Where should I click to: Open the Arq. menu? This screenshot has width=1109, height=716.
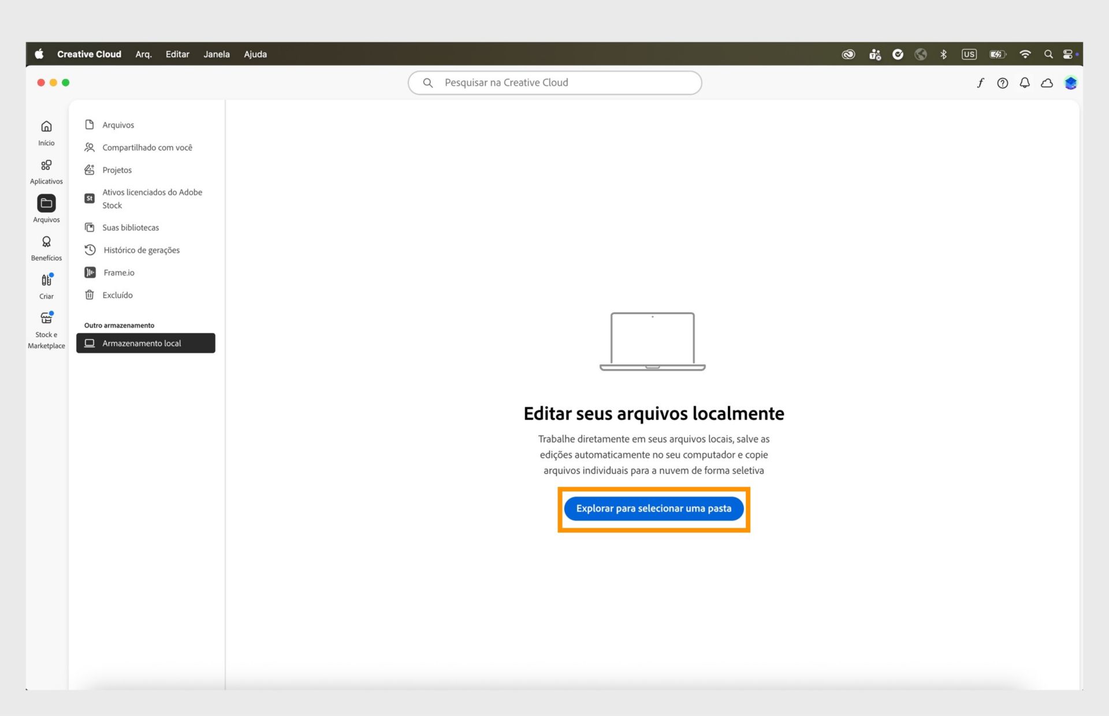143,54
